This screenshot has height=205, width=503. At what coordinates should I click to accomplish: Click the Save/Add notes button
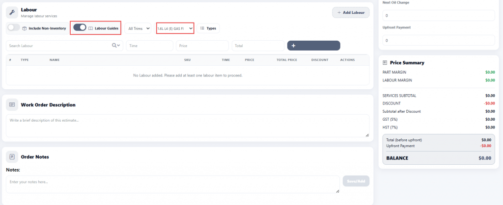point(356,181)
